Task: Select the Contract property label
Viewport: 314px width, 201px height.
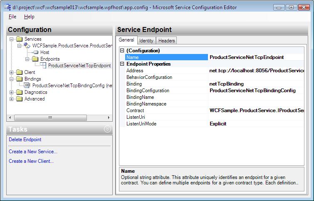Action: tap(167, 110)
